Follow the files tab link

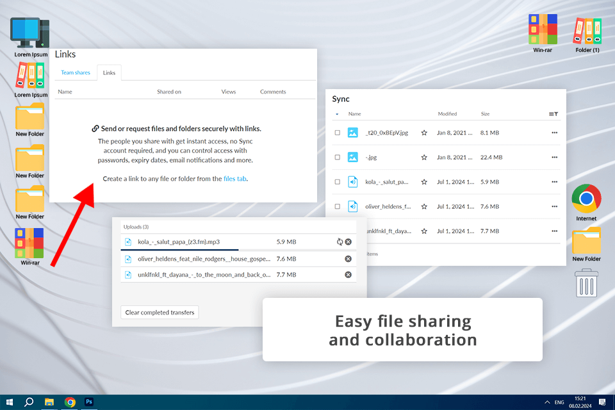point(235,179)
